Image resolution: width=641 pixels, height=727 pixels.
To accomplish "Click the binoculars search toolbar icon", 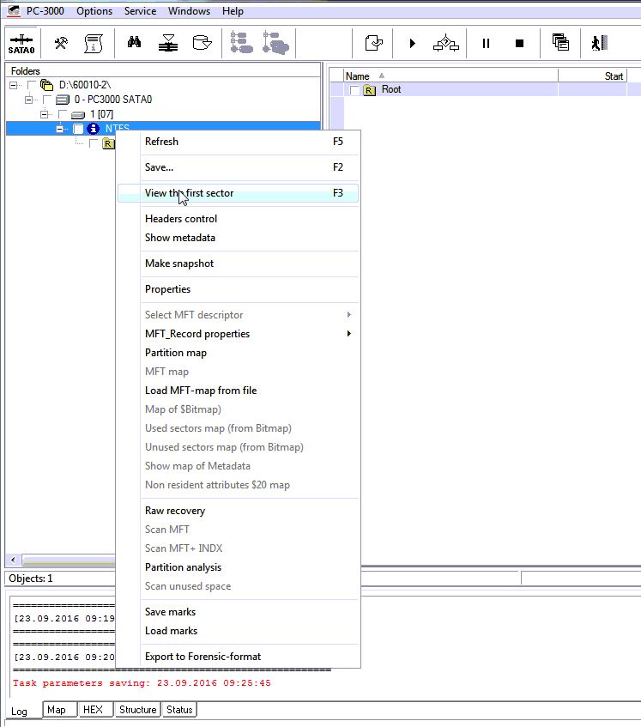I will pyautogui.click(x=134, y=43).
